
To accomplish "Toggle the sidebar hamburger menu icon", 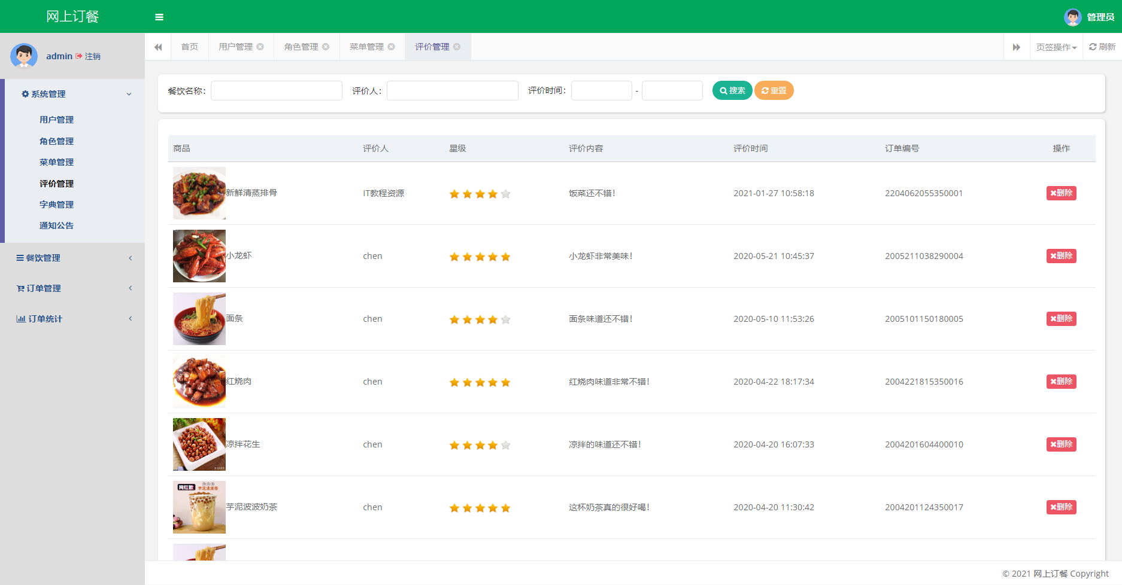I will 159,17.
